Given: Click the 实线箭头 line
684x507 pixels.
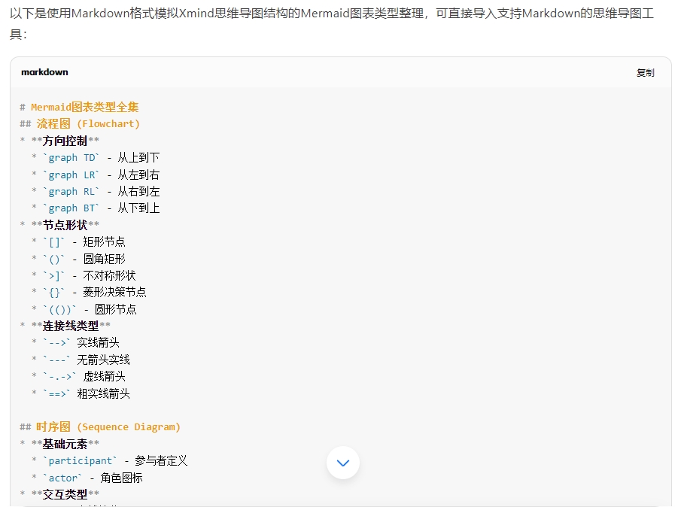Looking at the screenshot, I should pyautogui.click(x=75, y=343).
